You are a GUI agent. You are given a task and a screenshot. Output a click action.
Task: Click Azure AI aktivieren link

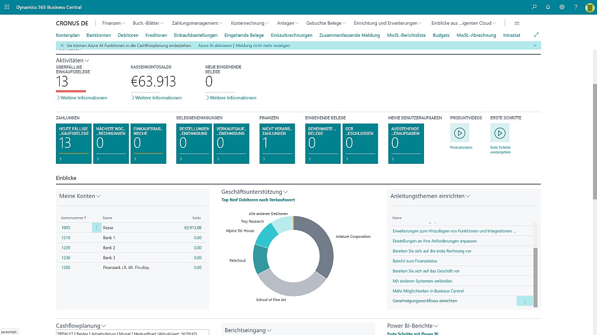point(215,46)
